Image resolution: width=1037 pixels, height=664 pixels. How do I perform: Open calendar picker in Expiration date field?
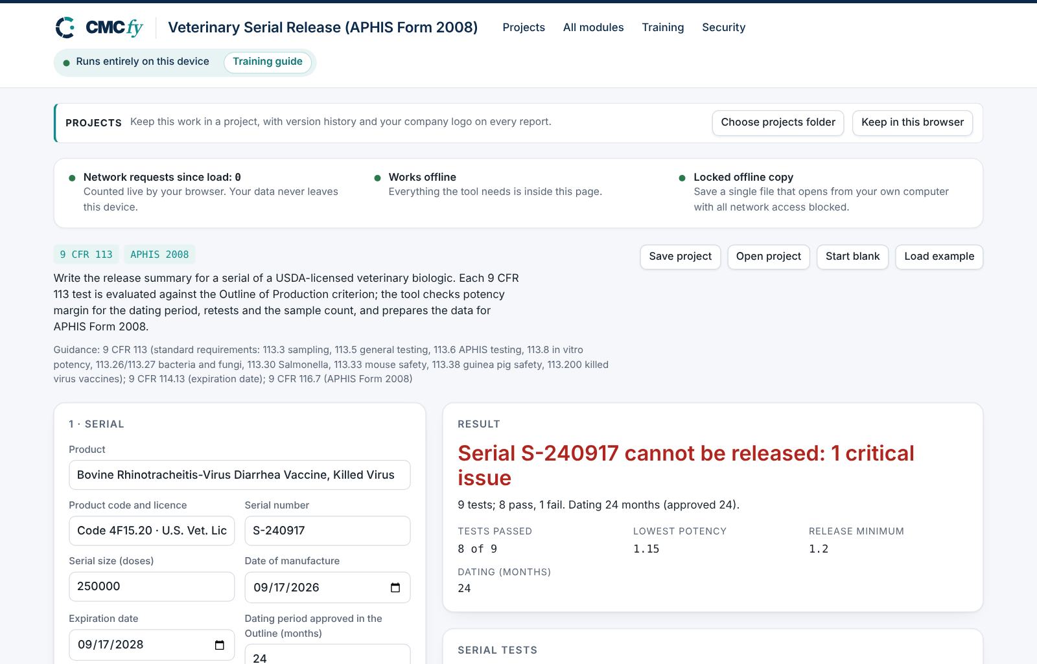pos(219,645)
